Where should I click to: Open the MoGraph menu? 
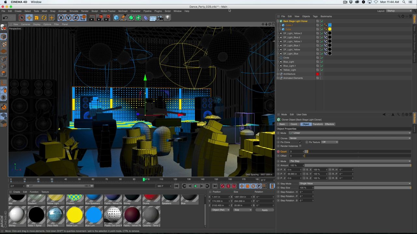[x=123, y=11]
